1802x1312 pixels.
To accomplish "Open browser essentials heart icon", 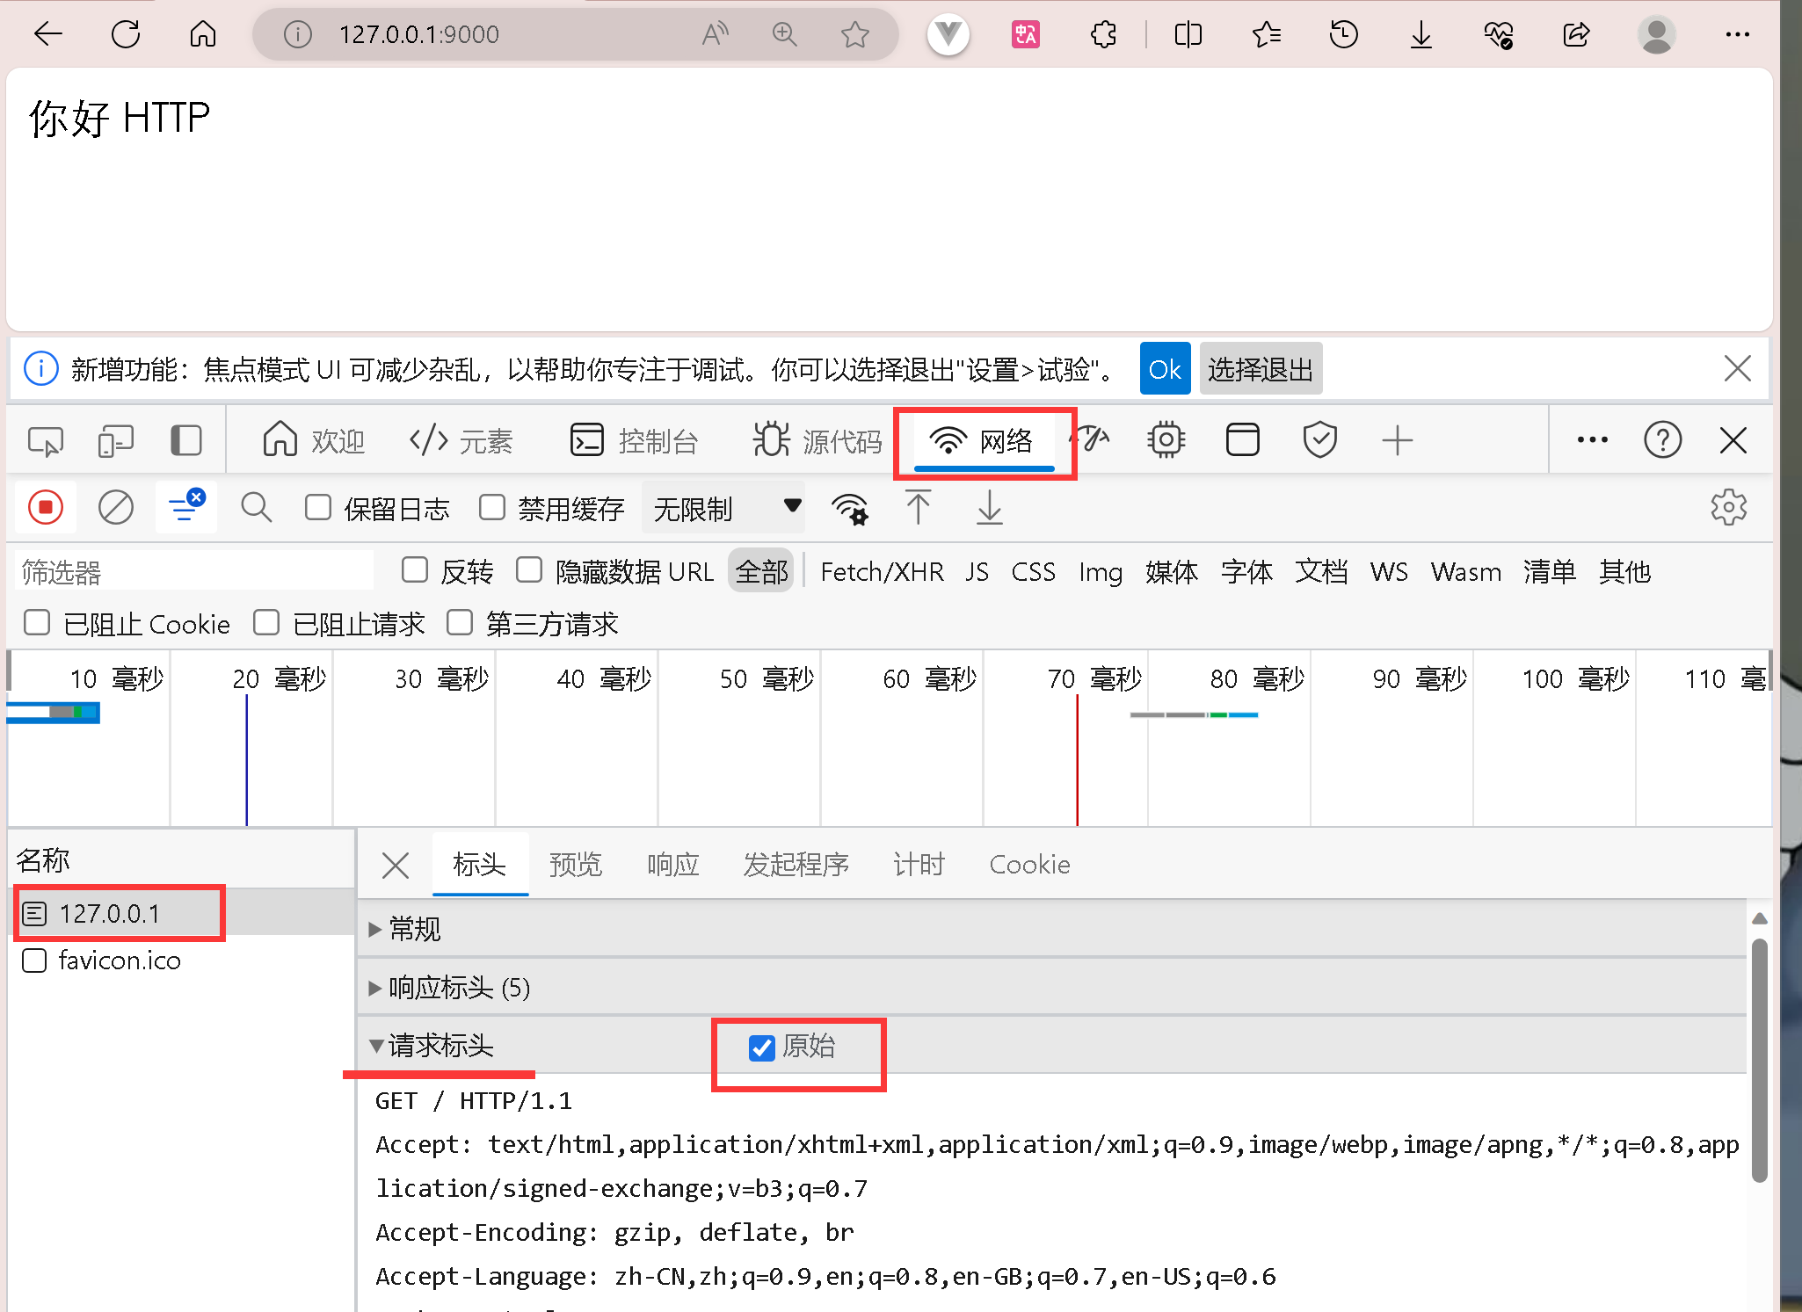I will coord(1499,34).
